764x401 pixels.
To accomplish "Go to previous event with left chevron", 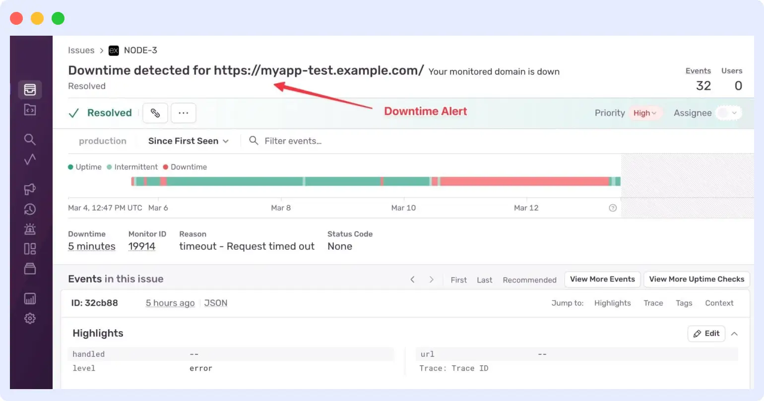I will (412, 280).
